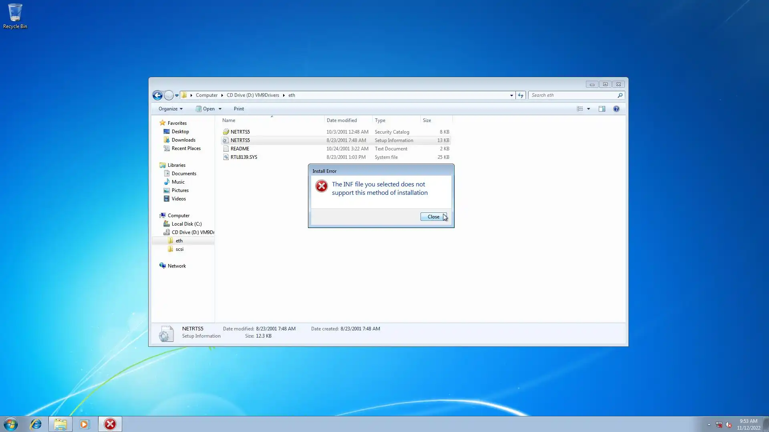This screenshot has height=432, width=769.
Task: Click the Back navigation arrow
Action: tap(157, 95)
